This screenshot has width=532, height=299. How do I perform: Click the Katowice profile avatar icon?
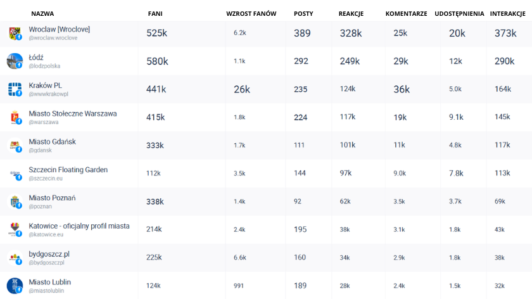point(15,229)
